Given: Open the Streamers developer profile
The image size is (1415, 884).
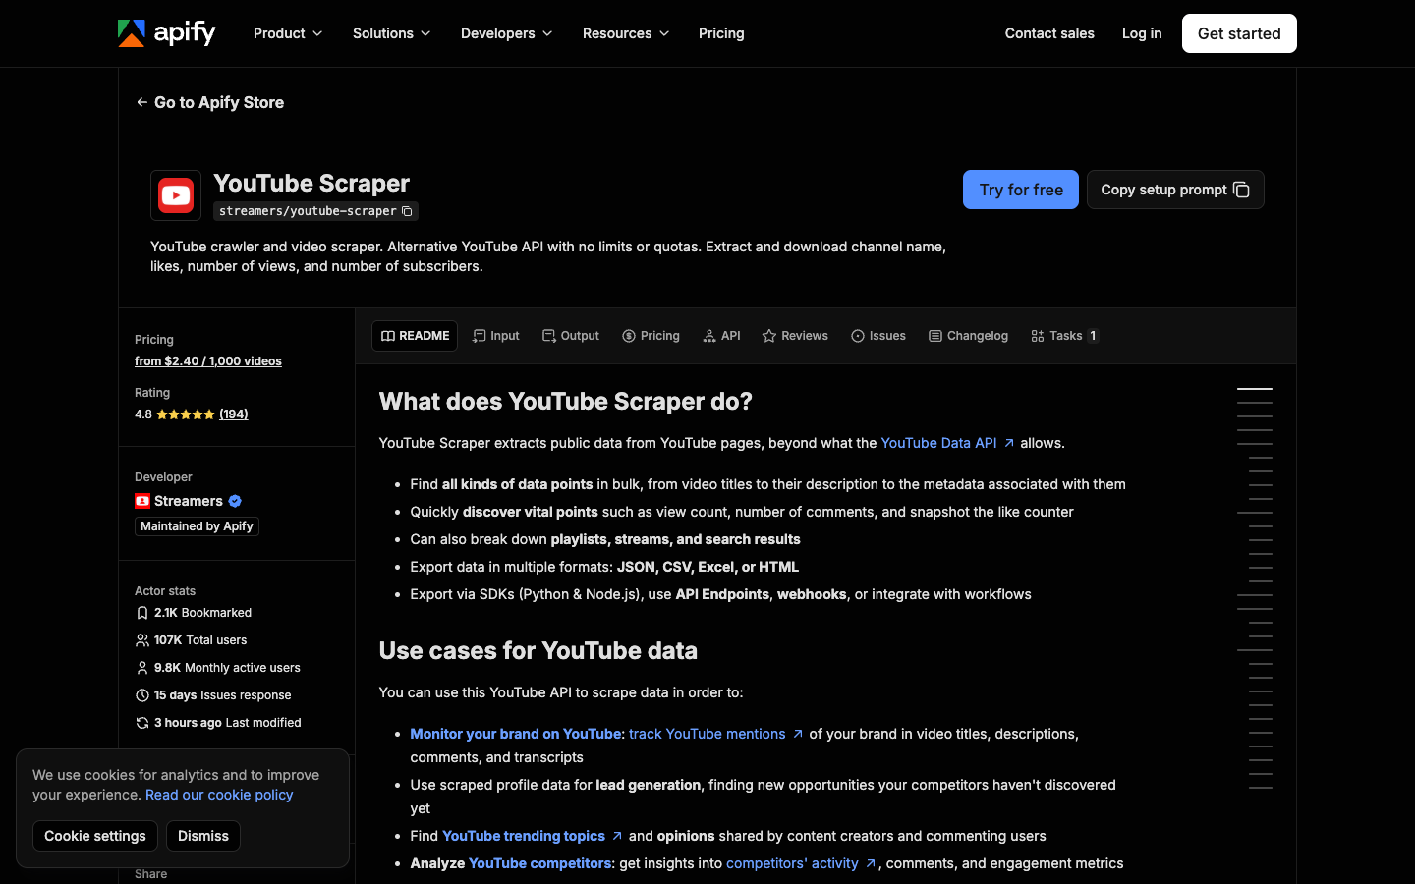Looking at the screenshot, I should [x=189, y=501].
